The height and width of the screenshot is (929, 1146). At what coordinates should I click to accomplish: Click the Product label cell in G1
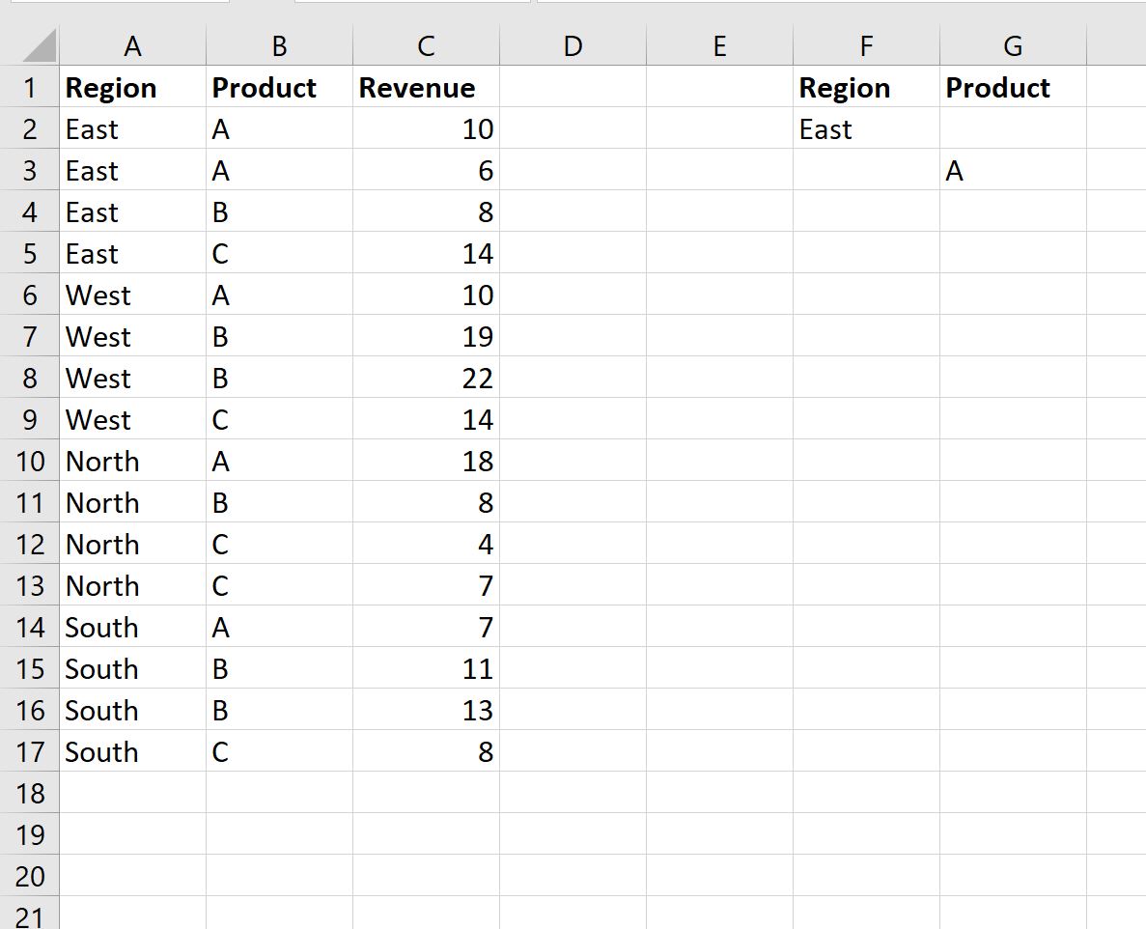click(x=1012, y=87)
